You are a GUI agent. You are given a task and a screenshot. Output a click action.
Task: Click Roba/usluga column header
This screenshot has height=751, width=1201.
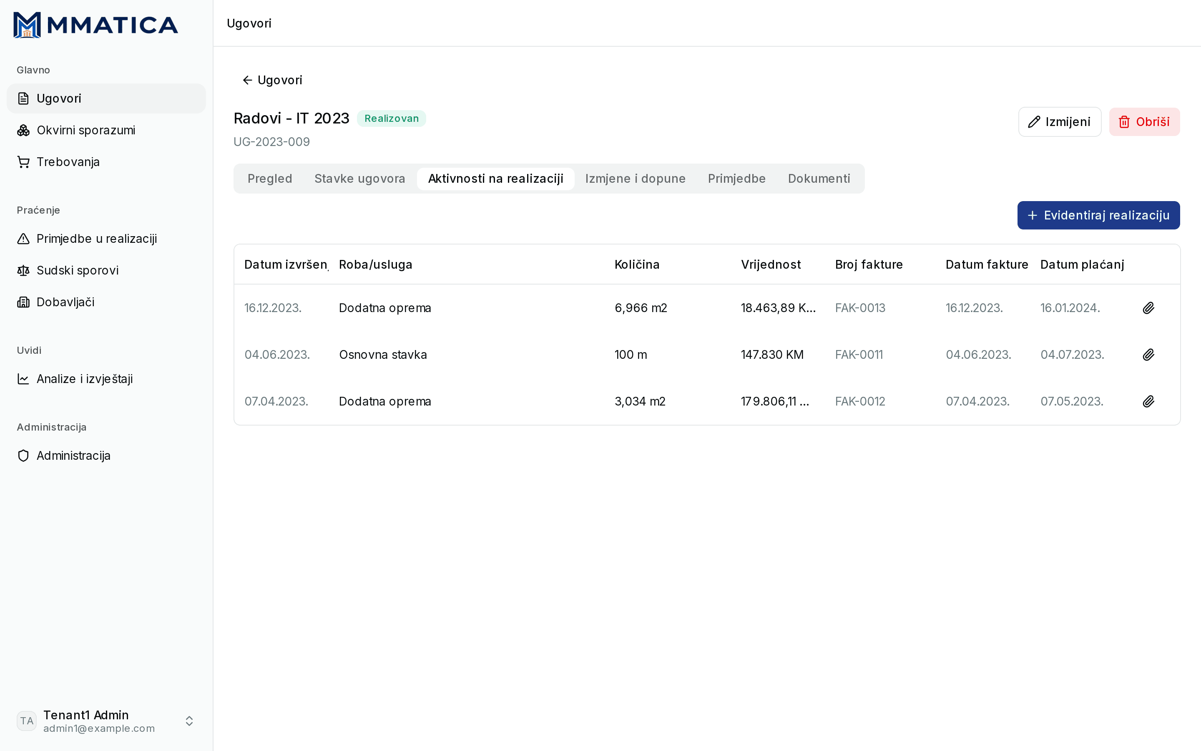[375, 265]
